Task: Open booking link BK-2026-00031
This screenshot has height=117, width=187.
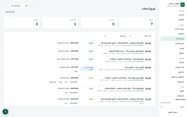Action: tap(138, 80)
